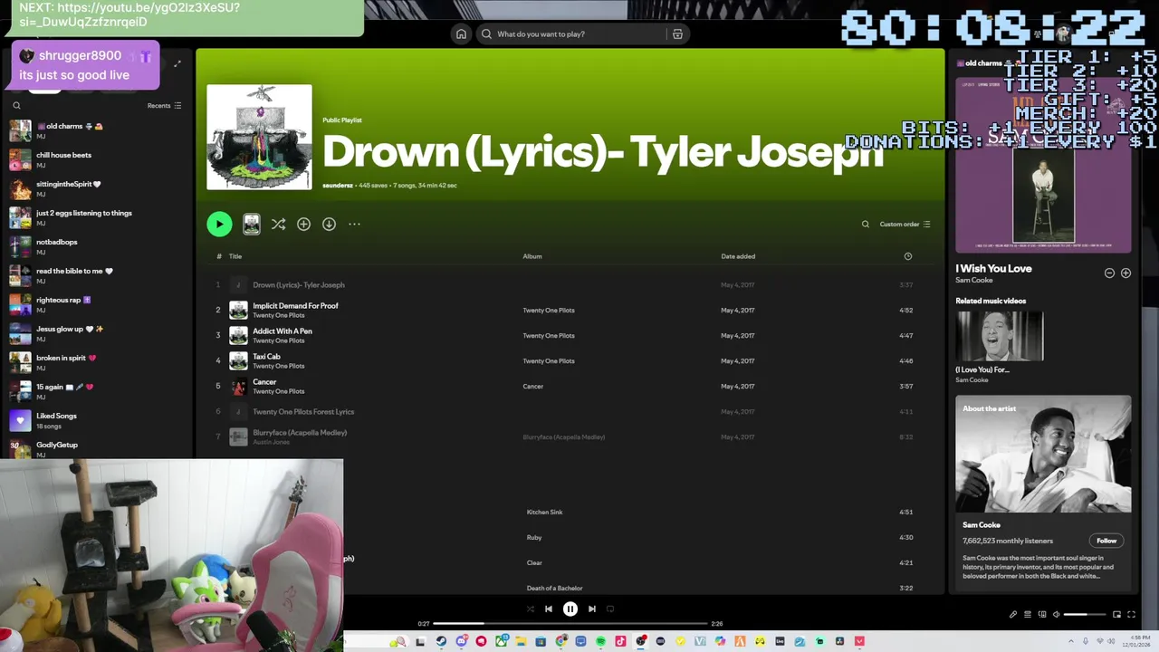The image size is (1159, 652).
Task: Select the track 'Cancer'
Action: tap(264, 382)
